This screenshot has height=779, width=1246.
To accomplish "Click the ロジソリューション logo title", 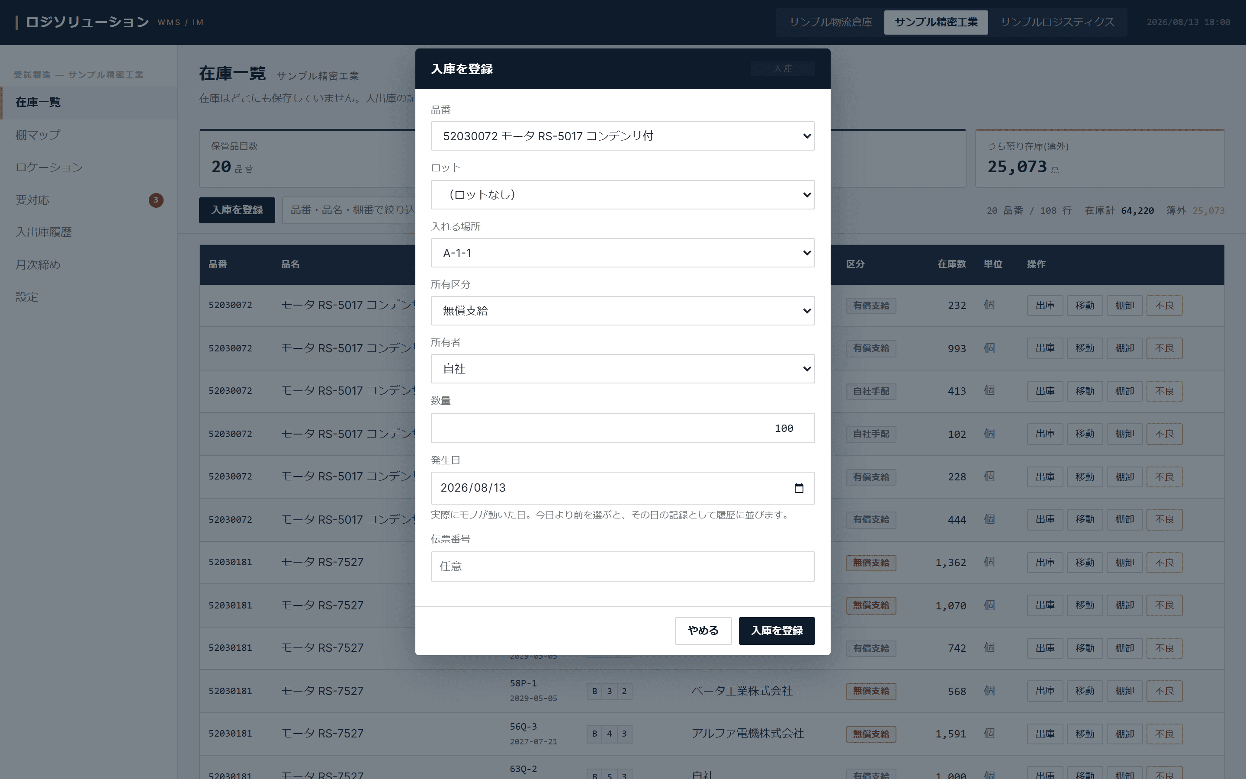I will [87, 22].
